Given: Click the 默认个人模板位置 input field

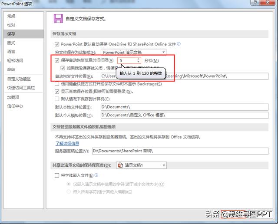Looking at the screenshot, I should point(184,115).
